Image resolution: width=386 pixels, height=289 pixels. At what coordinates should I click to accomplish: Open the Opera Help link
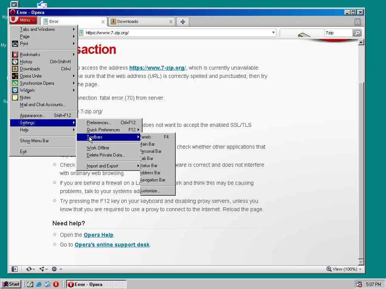(x=98, y=235)
